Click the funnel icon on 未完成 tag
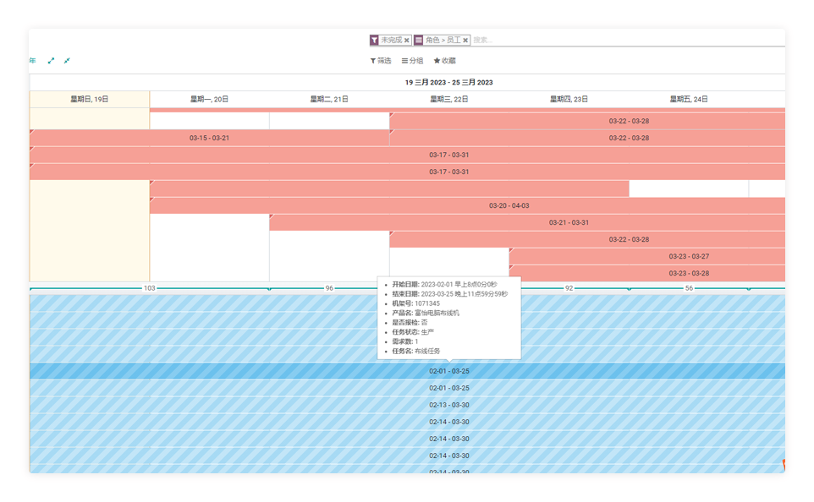This screenshot has width=814, height=502. point(375,40)
